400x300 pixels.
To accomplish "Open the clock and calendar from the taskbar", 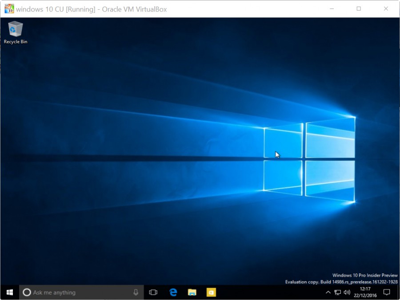I will tap(364, 292).
